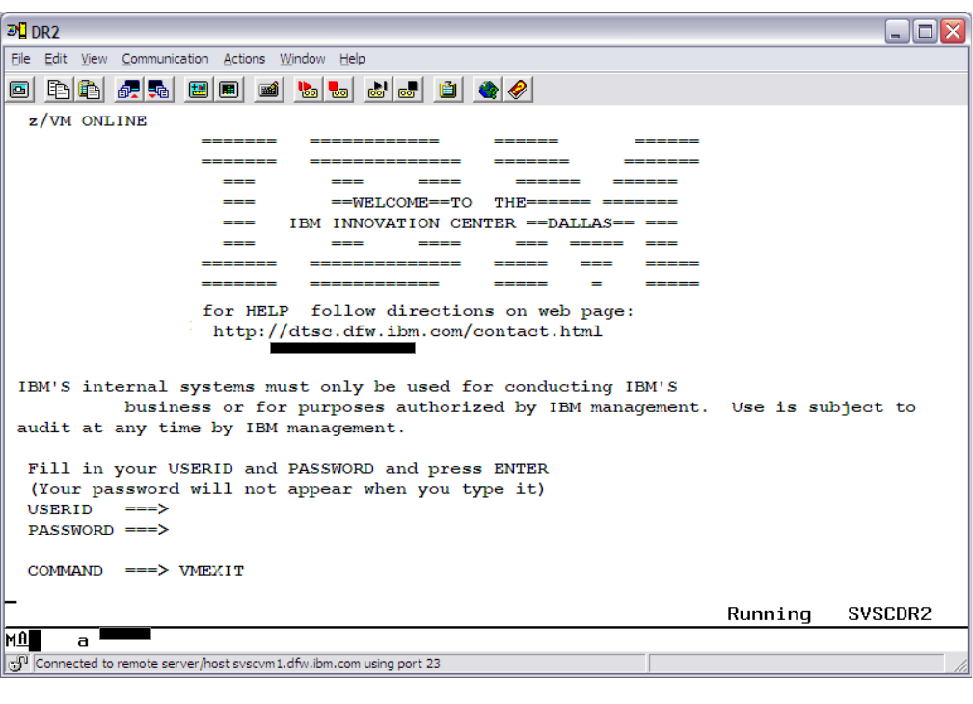Image resolution: width=973 pixels, height=704 pixels.
Task: Click the 'MA' operator information area indicator
Action: 16,639
